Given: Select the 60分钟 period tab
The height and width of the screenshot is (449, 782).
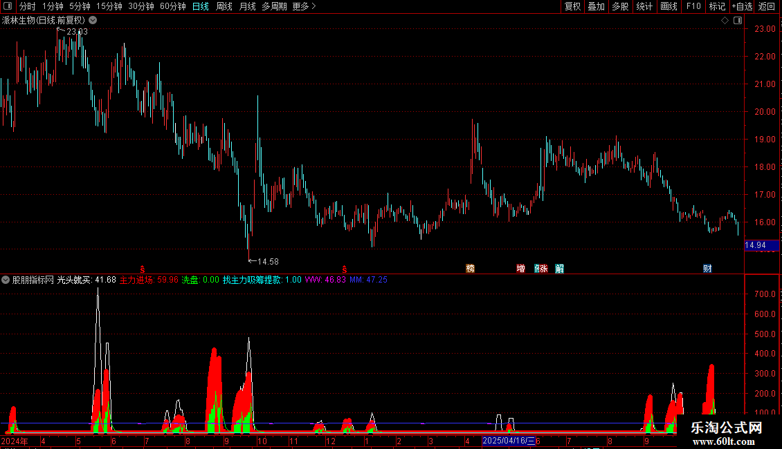Looking at the screenshot, I should [x=172, y=6].
